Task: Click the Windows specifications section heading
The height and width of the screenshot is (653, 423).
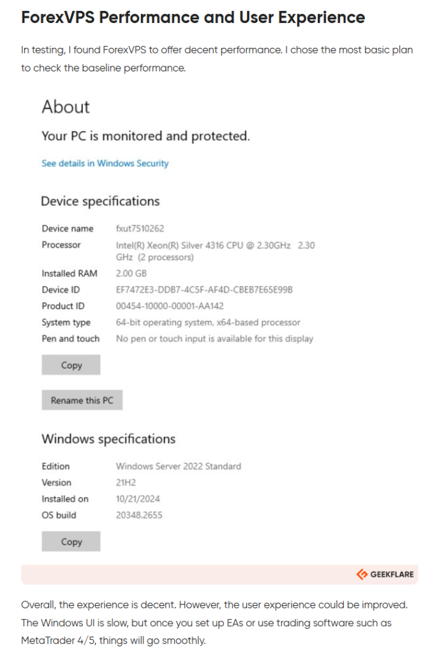Action: click(108, 439)
